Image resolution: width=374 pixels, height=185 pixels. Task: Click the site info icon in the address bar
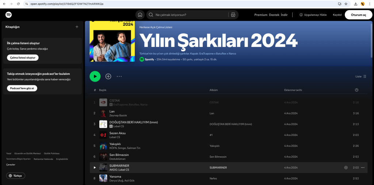coord(27,4)
